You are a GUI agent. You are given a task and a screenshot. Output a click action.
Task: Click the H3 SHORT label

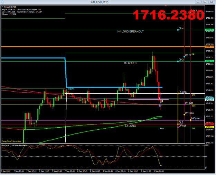click(130, 63)
